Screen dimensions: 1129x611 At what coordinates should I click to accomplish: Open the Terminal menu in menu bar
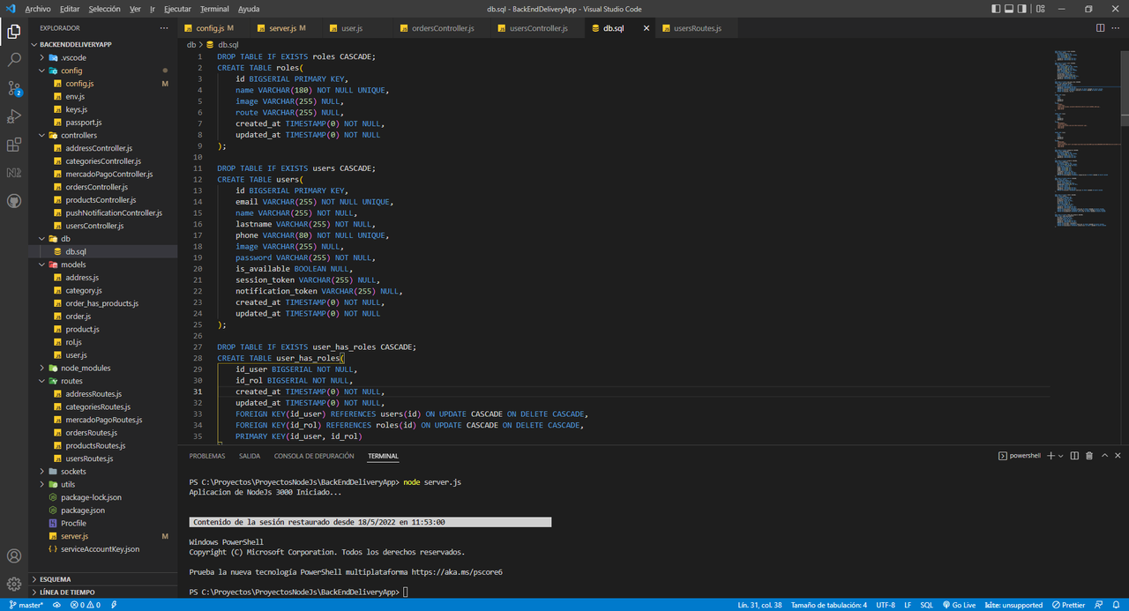pos(214,9)
